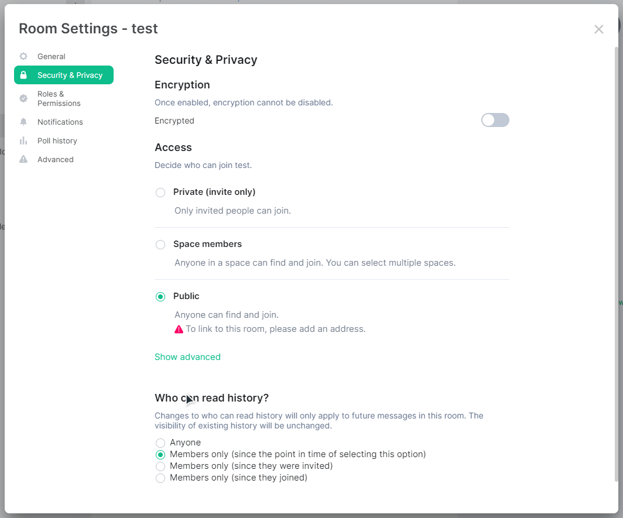The width and height of the screenshot is (623, 518).
Task: Click the dialog's vertical scrollbar
Action: point(616,264)
